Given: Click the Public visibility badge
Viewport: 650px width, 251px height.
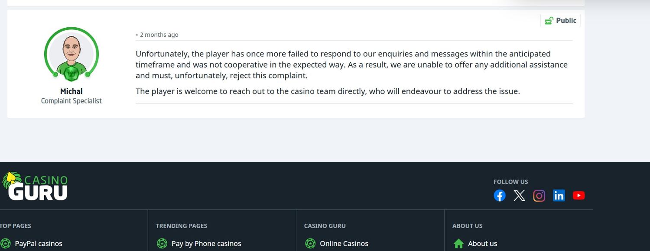Looking at the screenshot, I should coord(561,21).
